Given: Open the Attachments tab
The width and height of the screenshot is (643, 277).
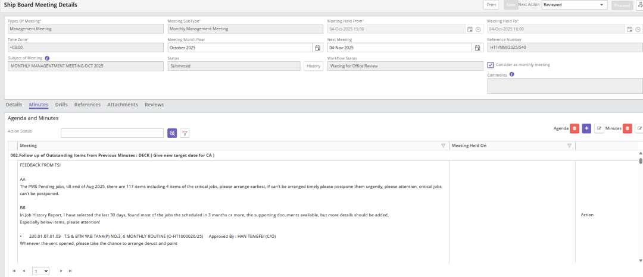Looking at the screenshot, I should click(x=123, y=105).
